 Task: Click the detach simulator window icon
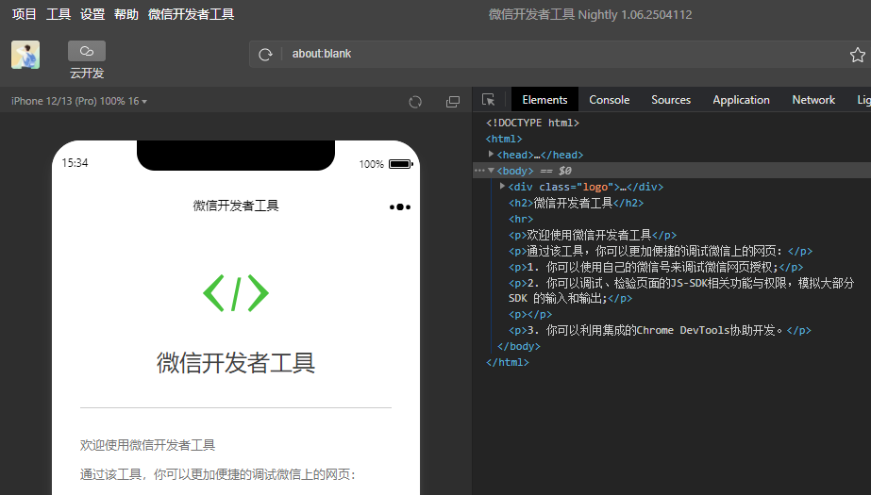[x=453, y=102]
